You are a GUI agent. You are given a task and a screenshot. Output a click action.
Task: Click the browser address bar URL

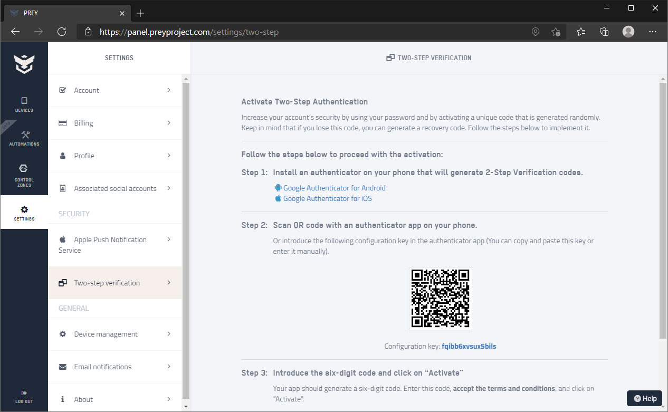(x=189, y=32)
